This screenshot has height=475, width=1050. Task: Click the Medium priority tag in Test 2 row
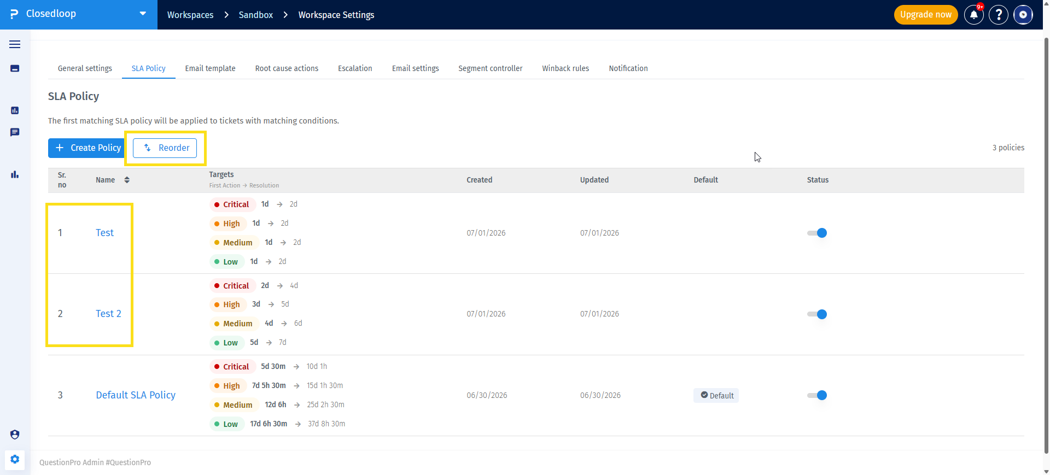click(234, 324)
